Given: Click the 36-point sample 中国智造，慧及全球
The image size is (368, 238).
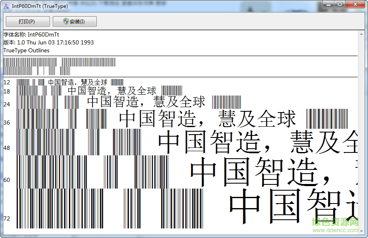Looking at the screenshot, I should [208, 118].
